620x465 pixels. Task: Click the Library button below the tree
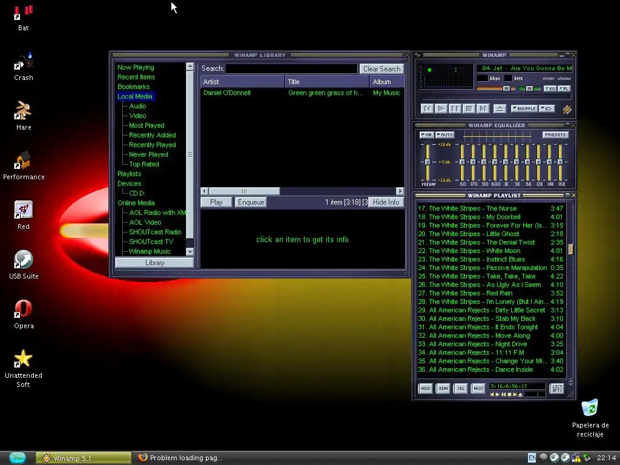[154, 263]
